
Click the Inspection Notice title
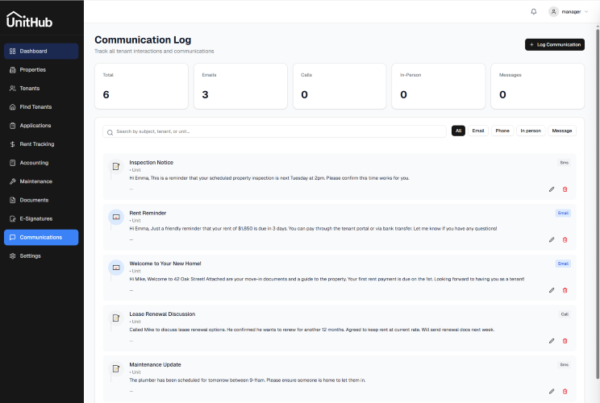click(151, 163)
